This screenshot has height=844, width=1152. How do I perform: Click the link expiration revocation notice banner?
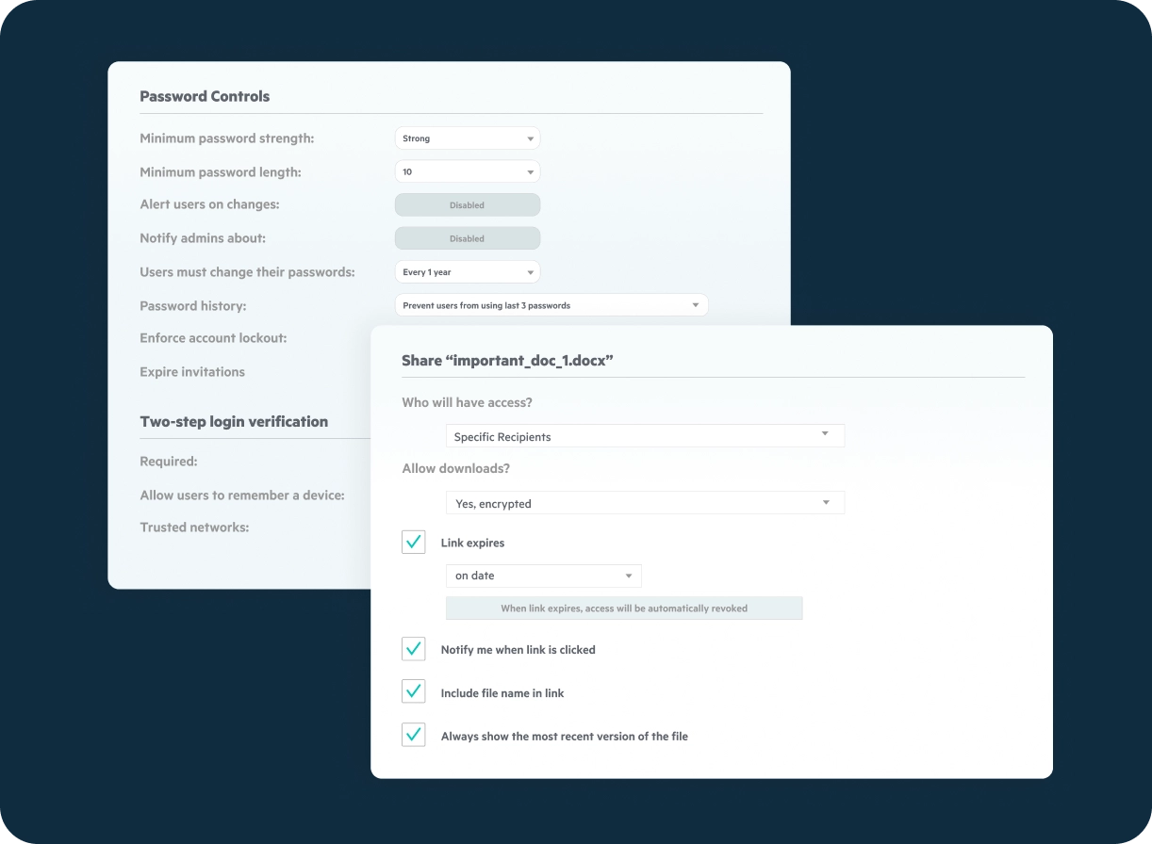(623, 608)
